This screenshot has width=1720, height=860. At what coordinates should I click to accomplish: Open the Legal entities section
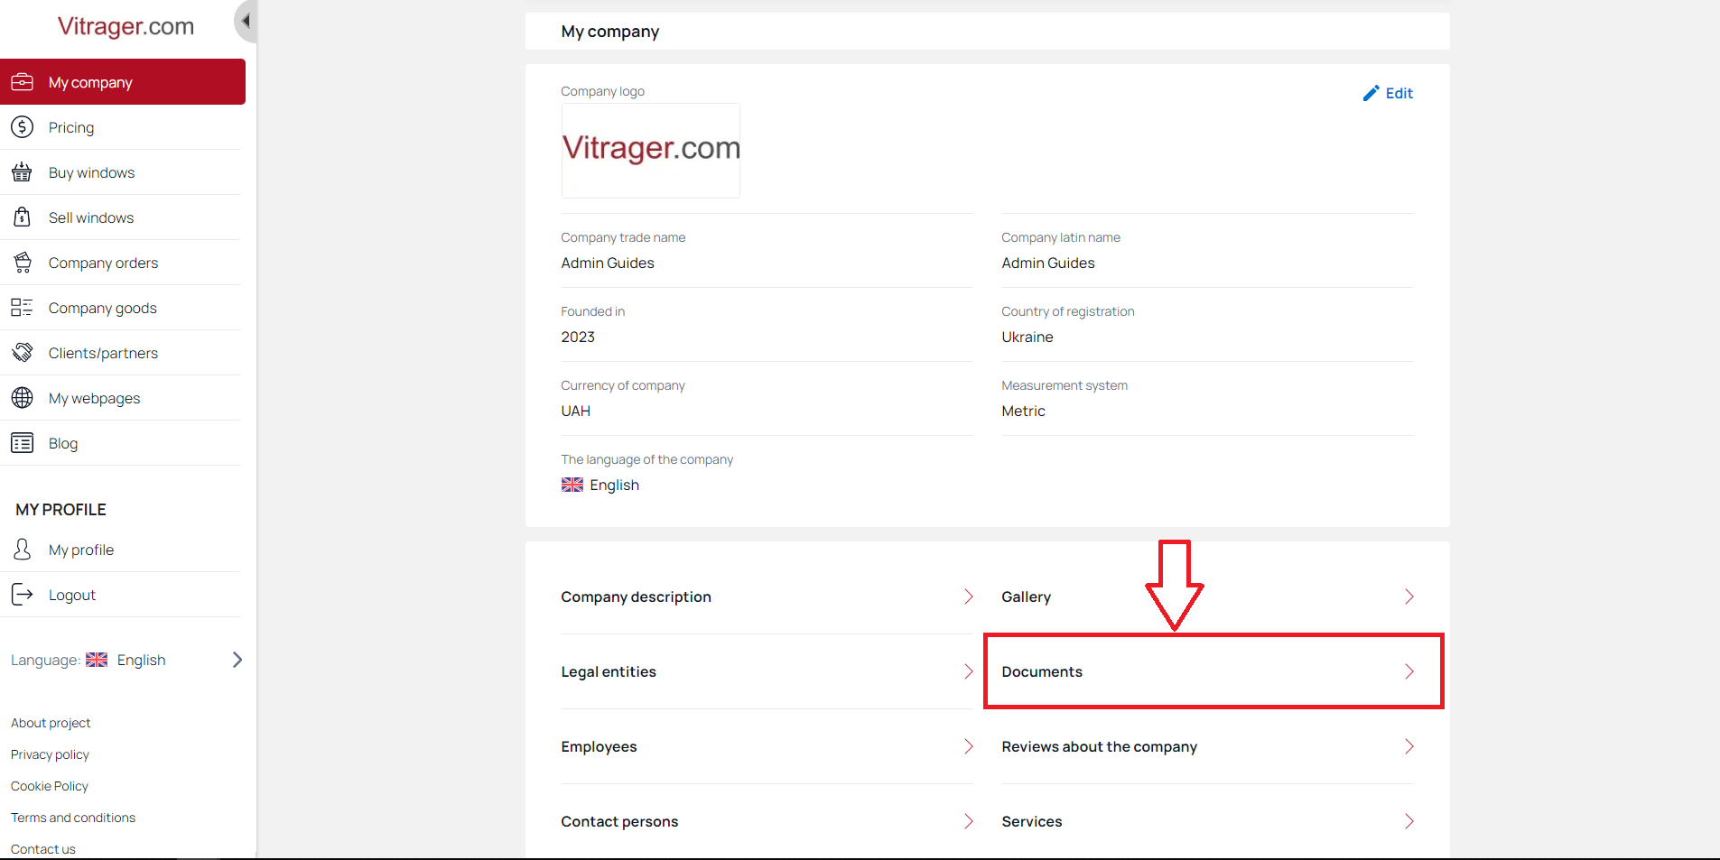767,671
